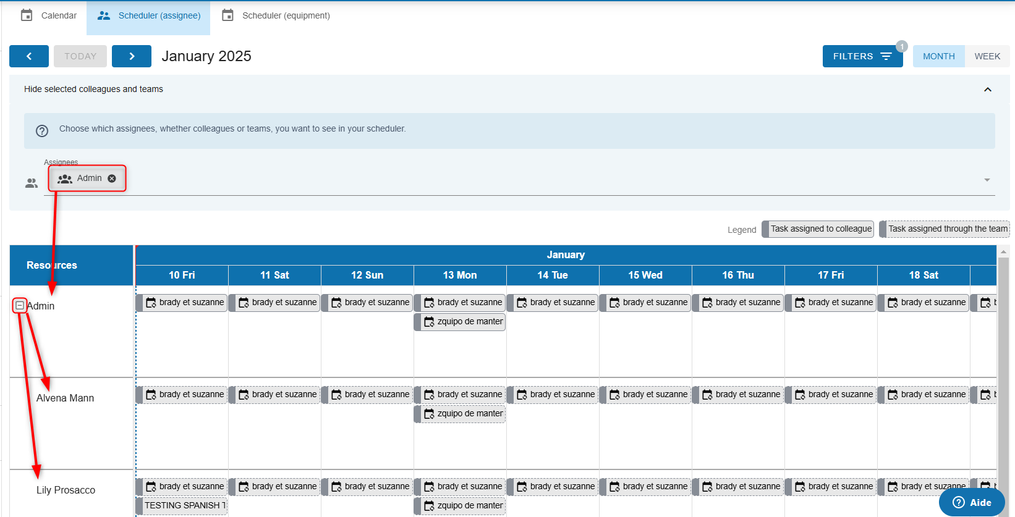This screenshot has height=517, width=1015.
Task: Click the filter lines icon in Filters
Action: 886,56
